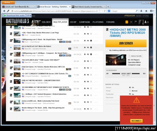Image resolution: width=157 pixels, height=131 pixels.
Task: Close the Download this audio bar
Action: tap(30, 15)
